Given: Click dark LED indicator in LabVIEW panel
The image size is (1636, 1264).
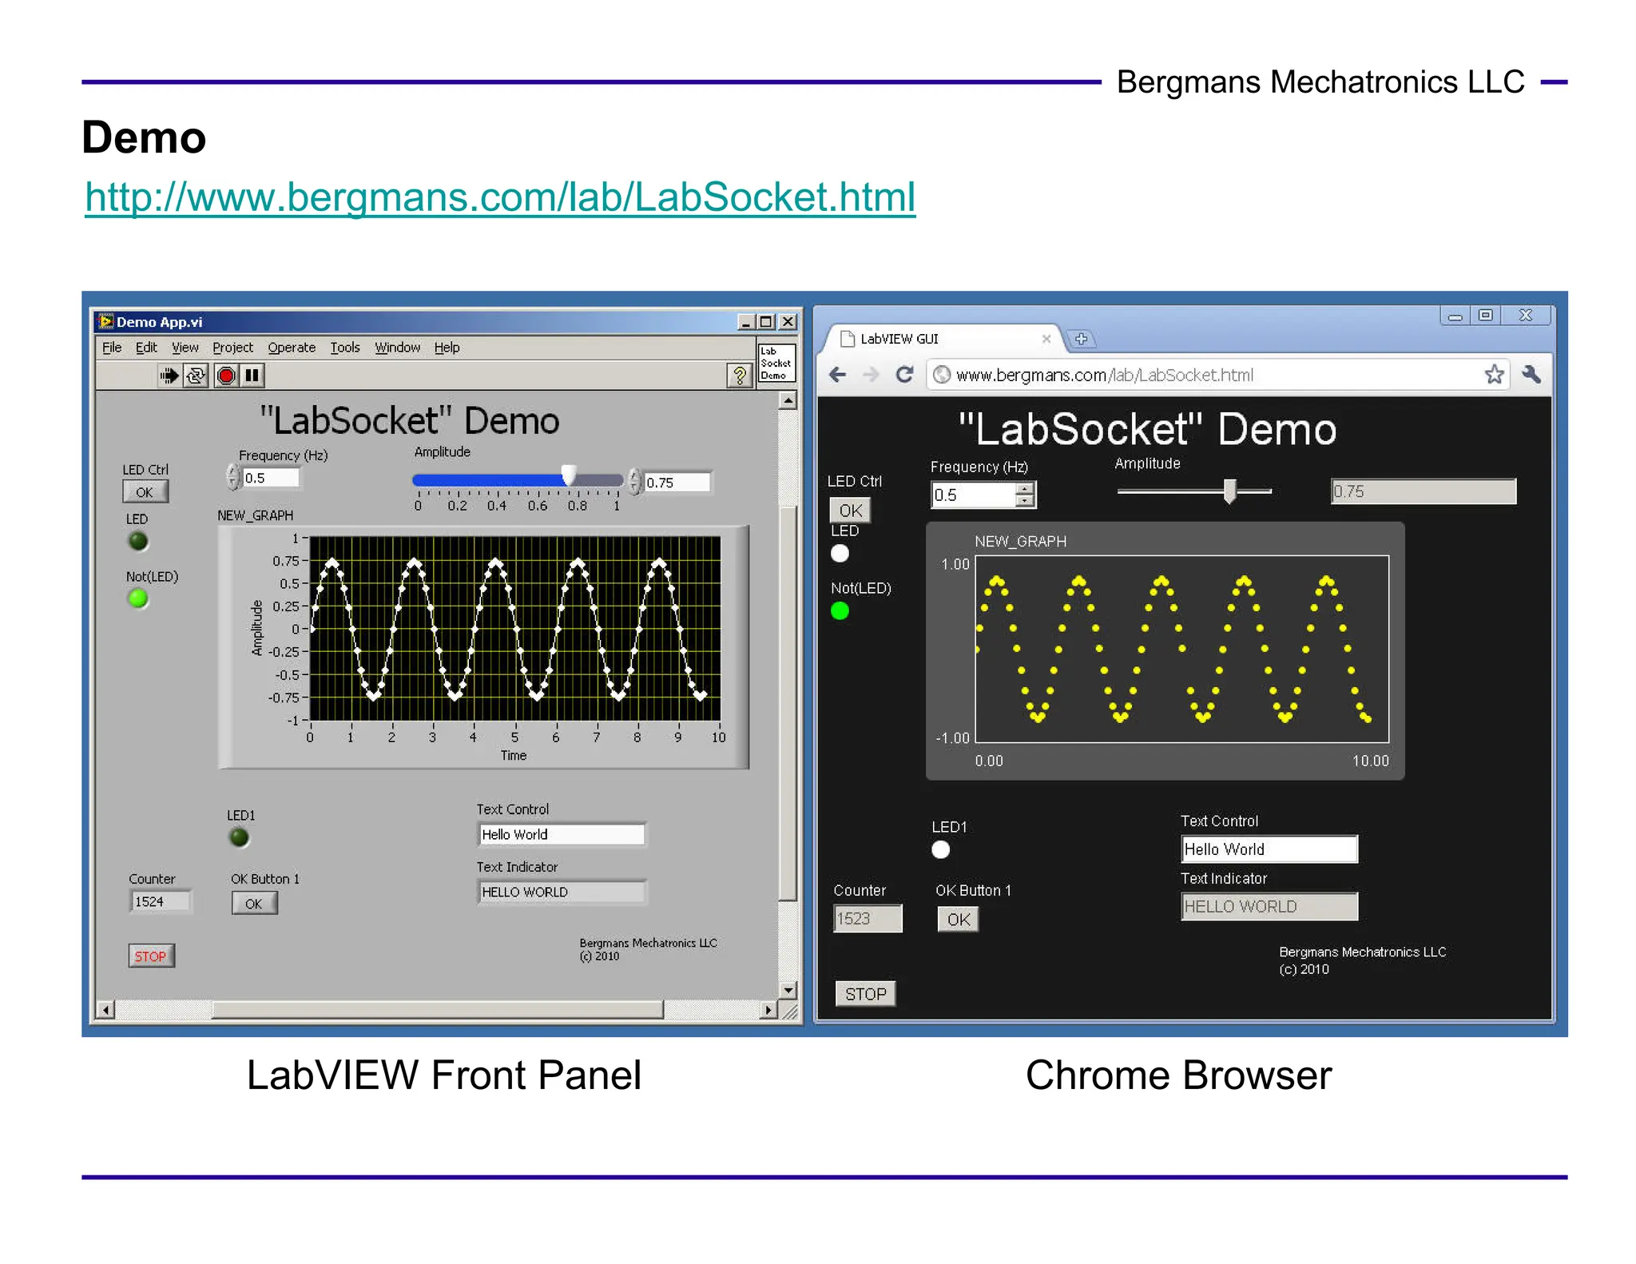Looking at the screenshot, I should [x=138, y=541].
